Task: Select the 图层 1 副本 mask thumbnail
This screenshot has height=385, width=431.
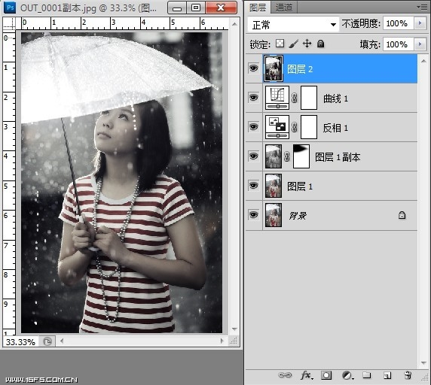Action: pos(301,156)
